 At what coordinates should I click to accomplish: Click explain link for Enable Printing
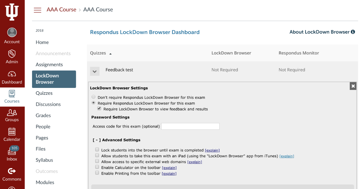pos(169,174)
